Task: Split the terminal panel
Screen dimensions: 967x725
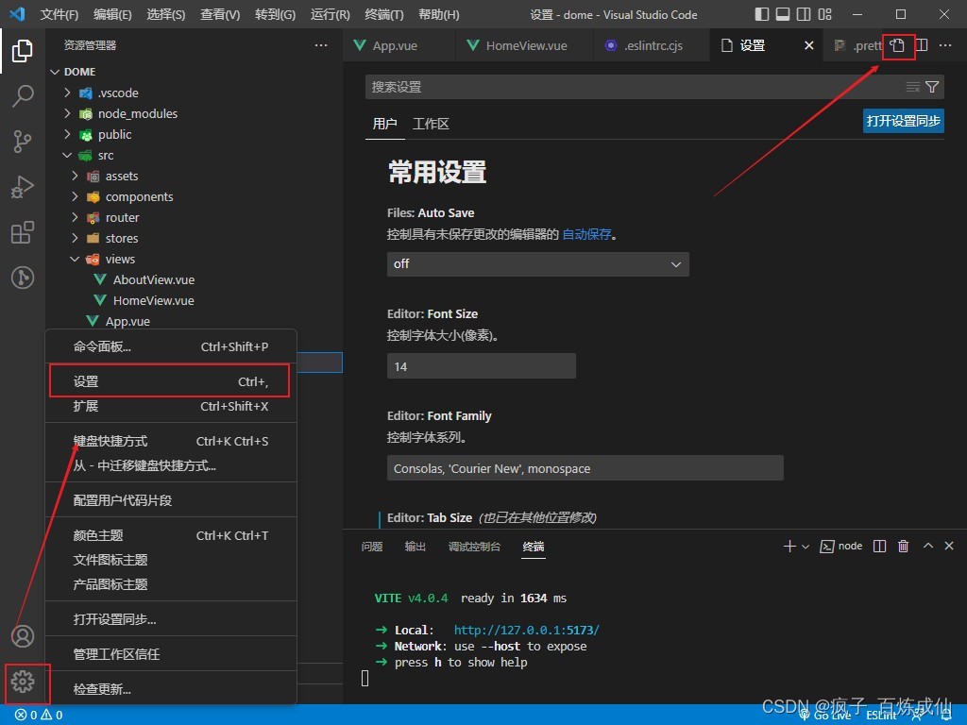Action: (x=879, y=547)
